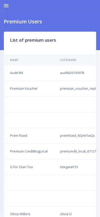Viewport: 100px width, 217px height.
Task: Click the empty row below Premium Voucher
Action: pos(50,104)
